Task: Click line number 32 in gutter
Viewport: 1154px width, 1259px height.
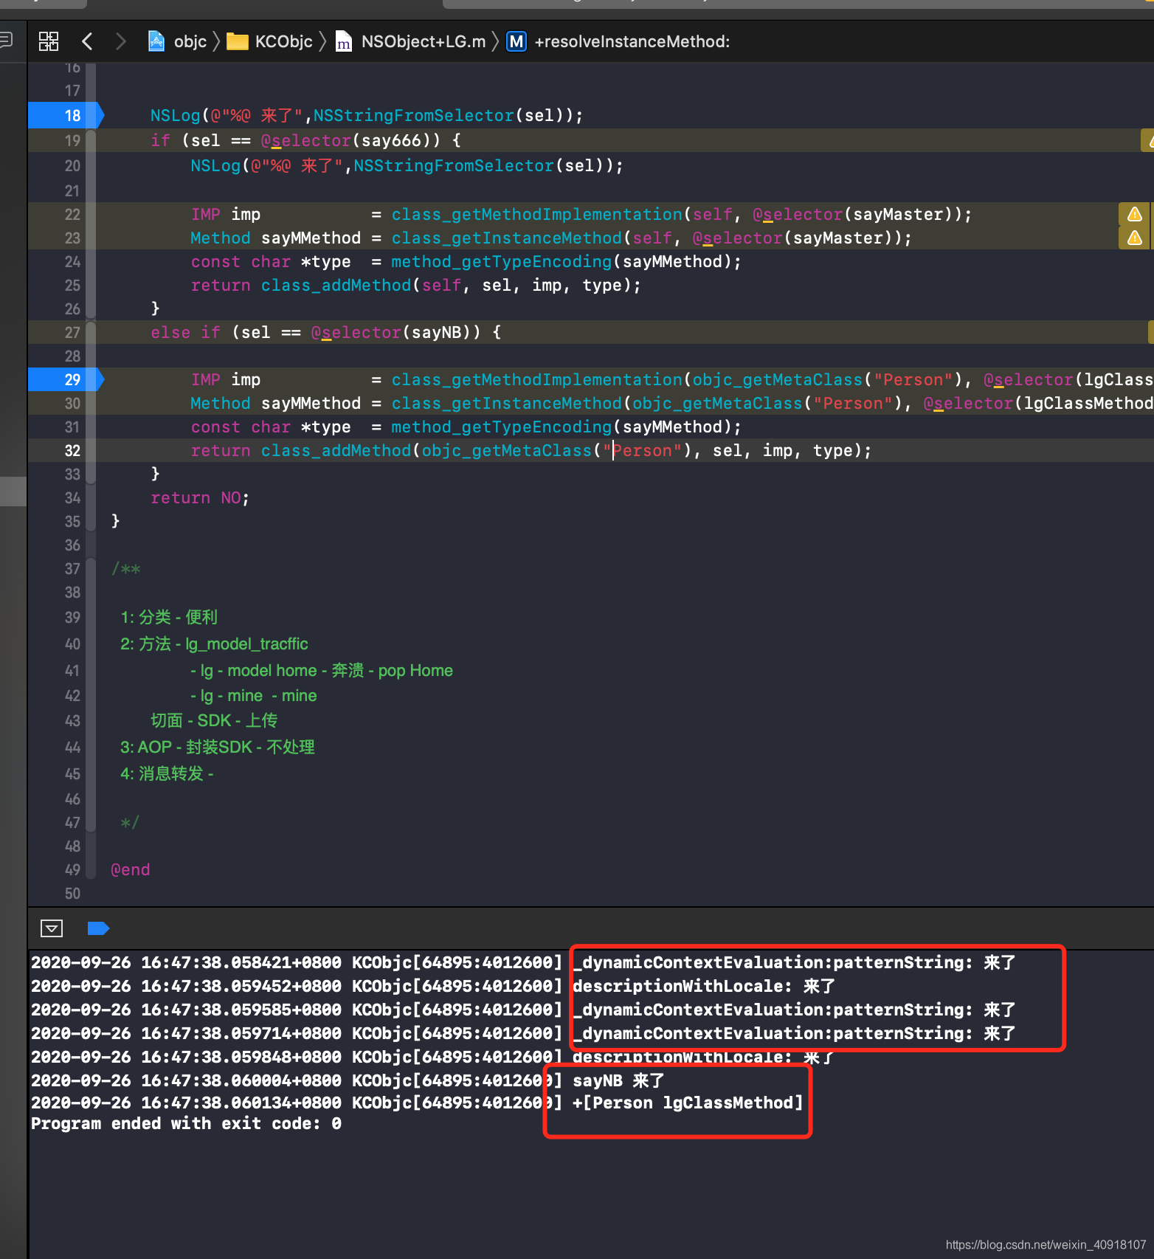Action: 72,451
